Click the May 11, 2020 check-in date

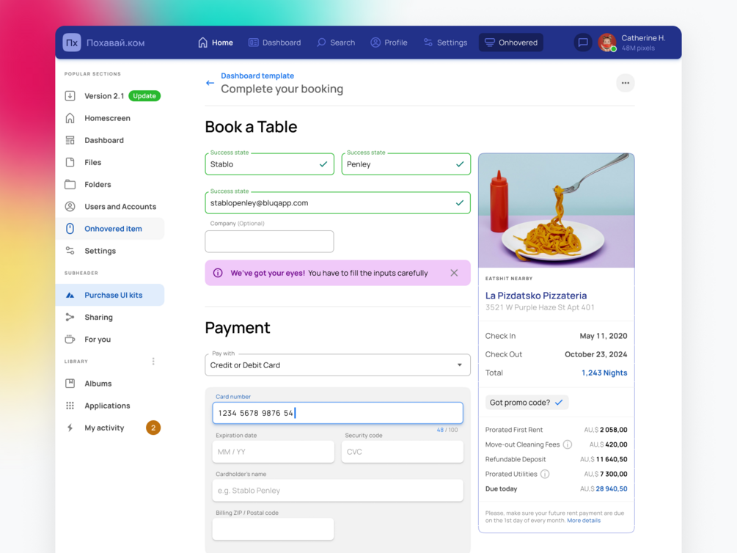[x=604, y=336]
